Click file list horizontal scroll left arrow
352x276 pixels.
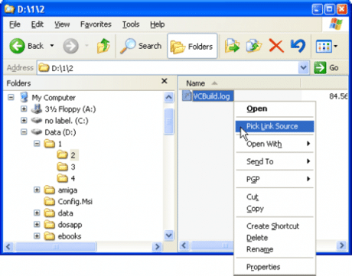(184, 246)
